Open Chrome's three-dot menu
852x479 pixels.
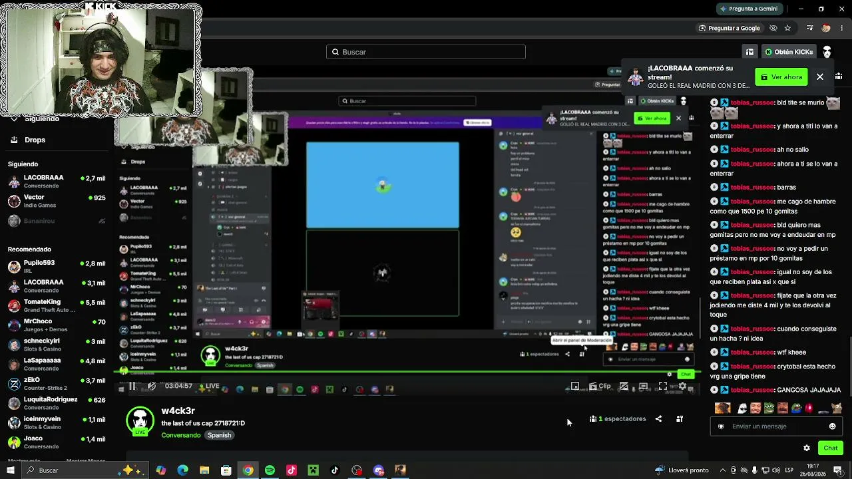click(841, 28)
